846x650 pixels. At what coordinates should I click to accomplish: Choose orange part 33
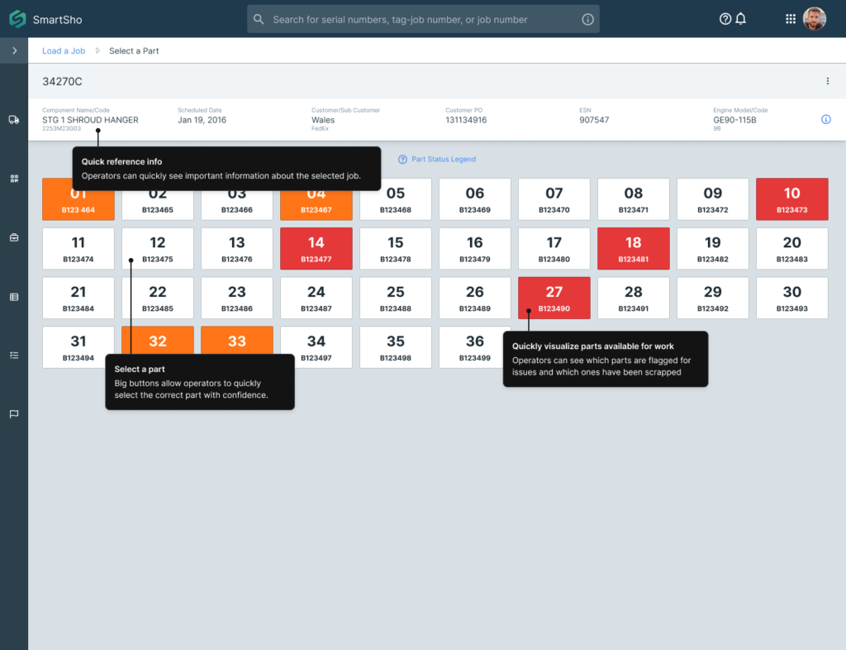pyautogui.click(x=237, y=340)
